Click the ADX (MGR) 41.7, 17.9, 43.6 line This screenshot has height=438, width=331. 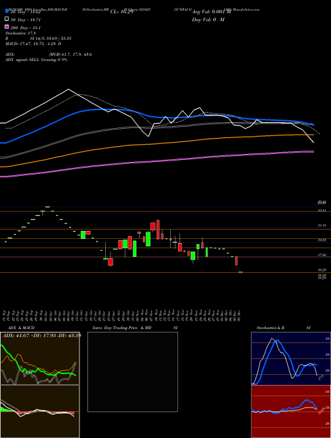(x=49, y=54)
